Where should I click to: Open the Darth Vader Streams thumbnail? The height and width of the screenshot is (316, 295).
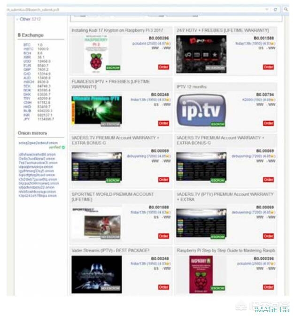[97, 275]
